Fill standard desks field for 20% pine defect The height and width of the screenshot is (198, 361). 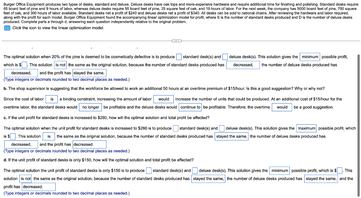pyautogui.click(x=179, y=57)
